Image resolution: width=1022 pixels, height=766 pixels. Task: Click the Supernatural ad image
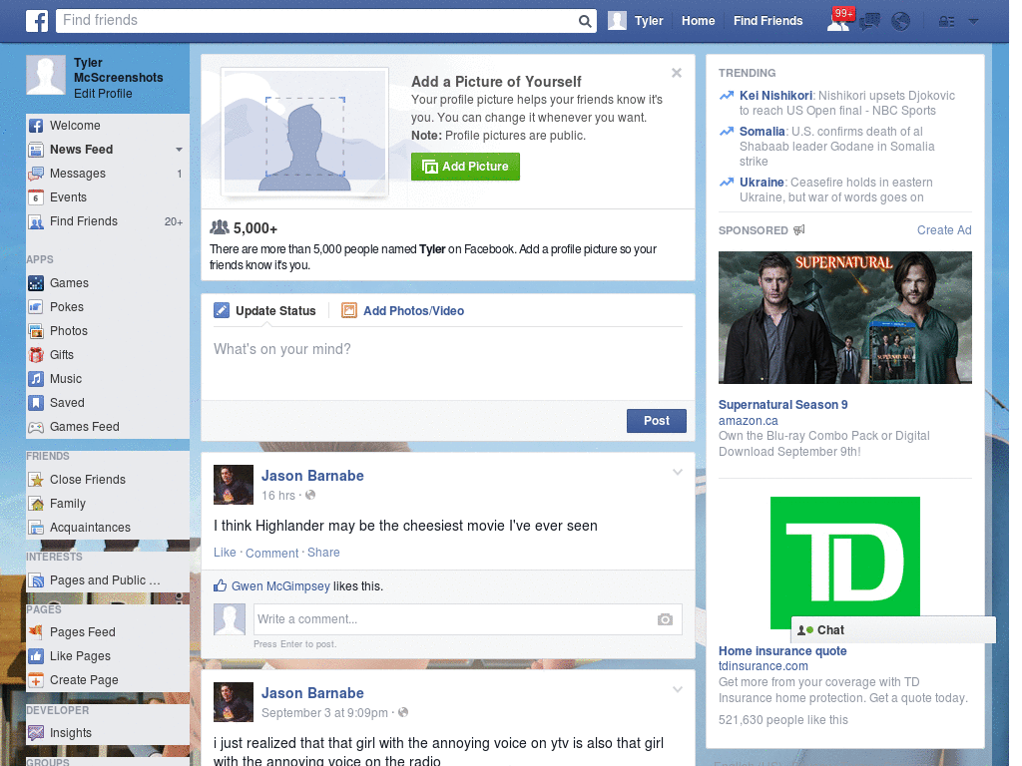click(844, 317)
